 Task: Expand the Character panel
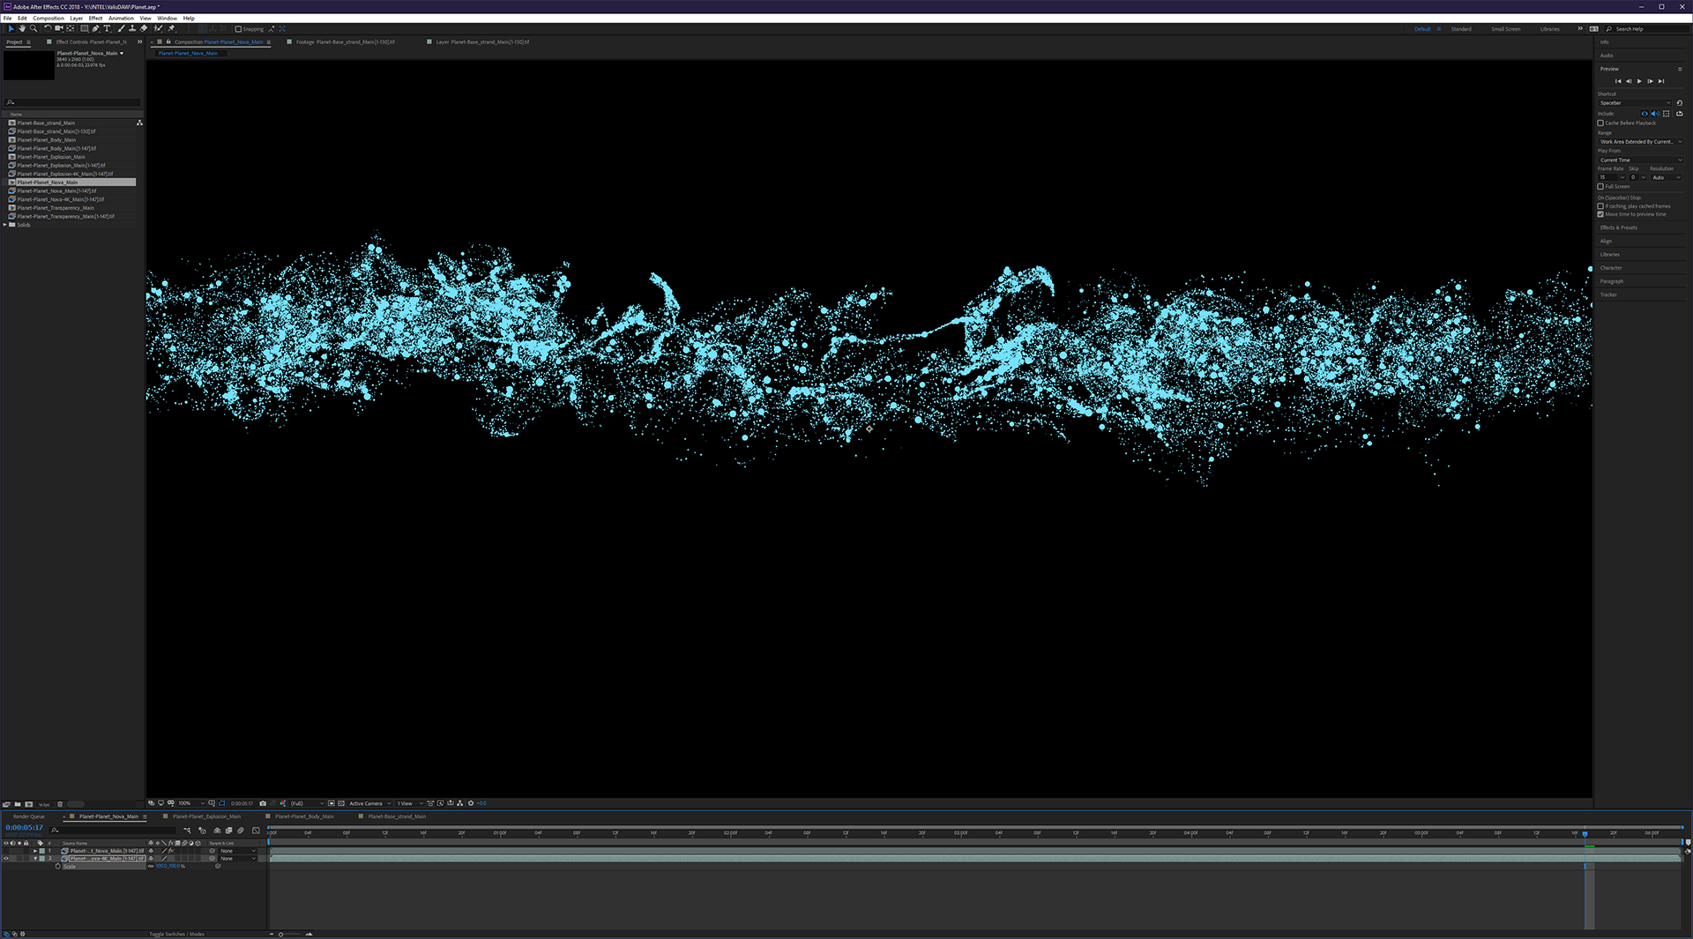click(1611, 268)
